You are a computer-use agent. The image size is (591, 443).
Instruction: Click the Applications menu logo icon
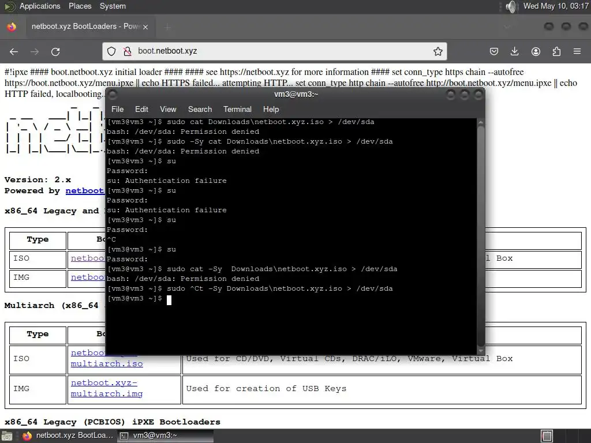(10, 6)
